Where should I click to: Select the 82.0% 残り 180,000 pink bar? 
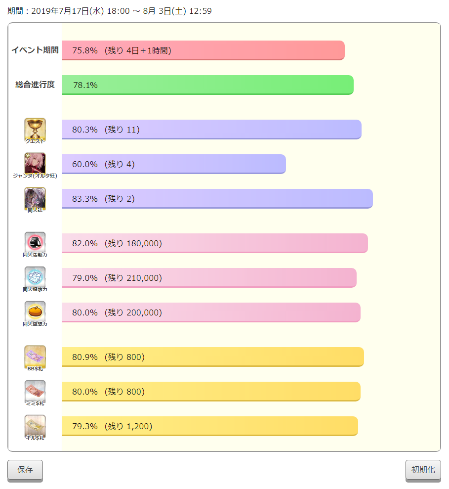tap(215, 243)
